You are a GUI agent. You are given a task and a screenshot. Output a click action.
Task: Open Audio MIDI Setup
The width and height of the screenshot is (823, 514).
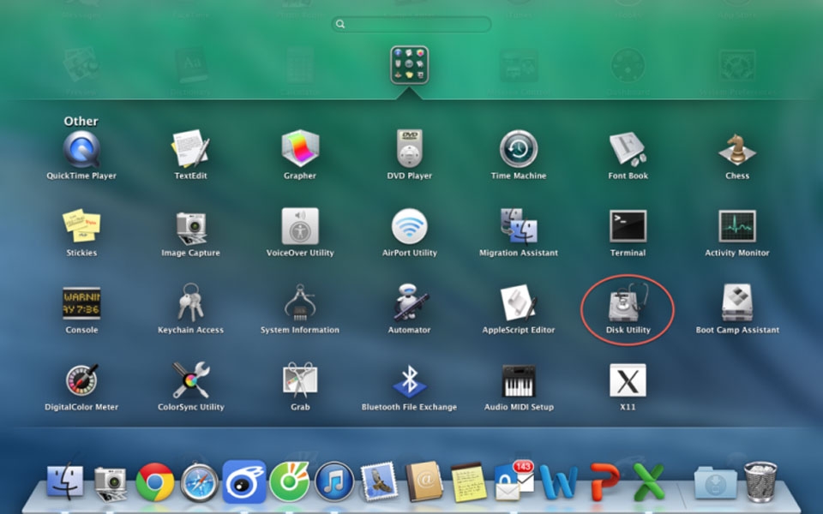coord(519,380)
